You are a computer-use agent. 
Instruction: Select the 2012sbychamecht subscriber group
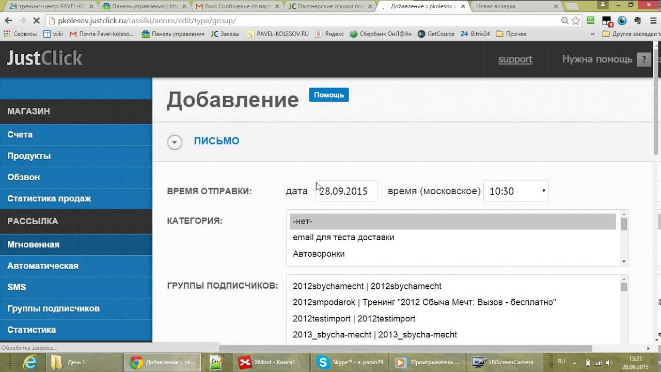(453, 286)
